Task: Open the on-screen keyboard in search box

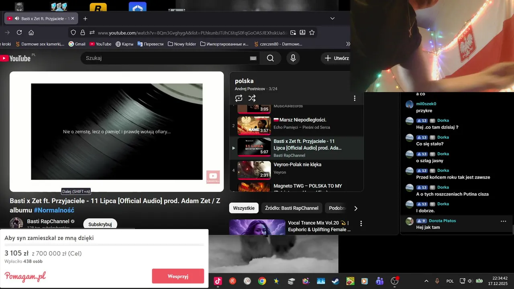Action: click(253, 58)
